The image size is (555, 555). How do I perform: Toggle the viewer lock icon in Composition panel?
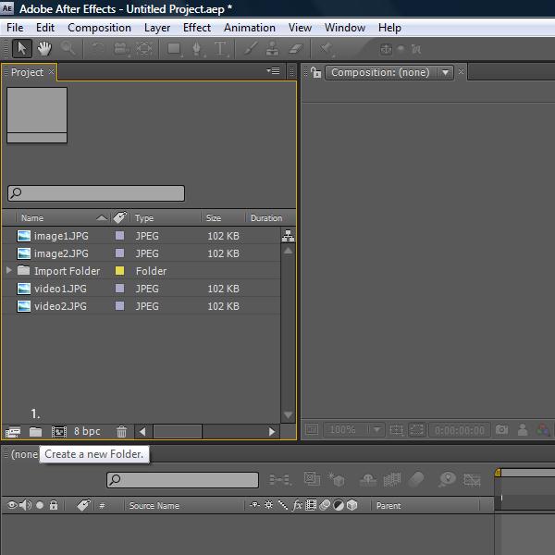coord(315,72)
